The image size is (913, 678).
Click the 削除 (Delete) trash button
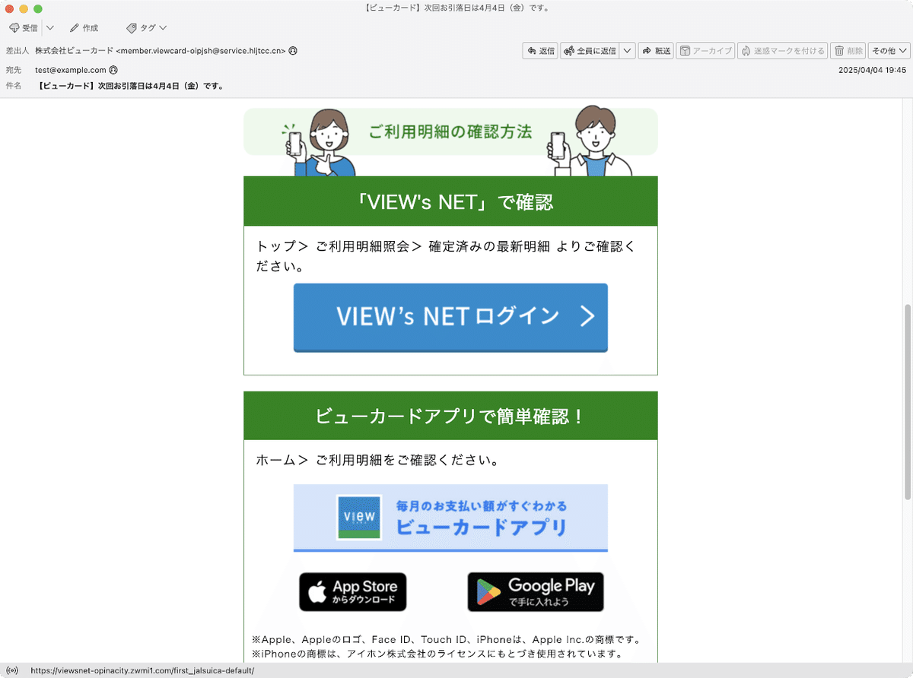(848, 51)
